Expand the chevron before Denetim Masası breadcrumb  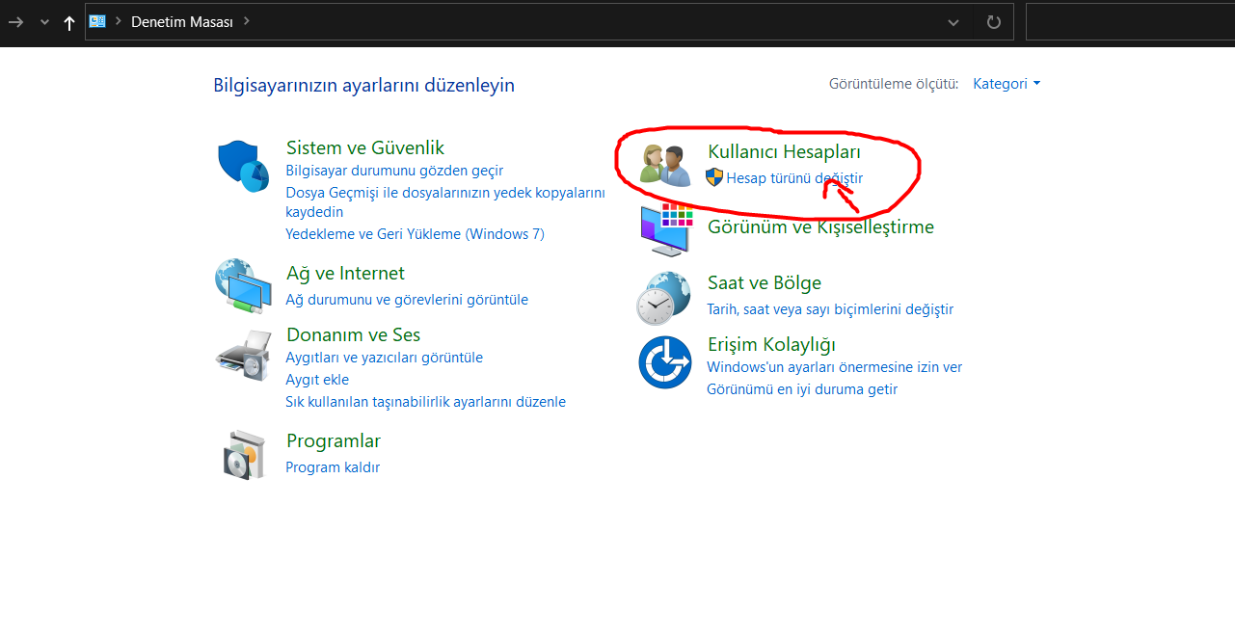tap(119, 20)
